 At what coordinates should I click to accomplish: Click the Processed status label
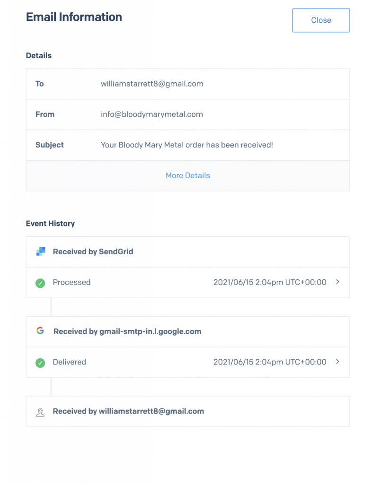tap(71, 282)
